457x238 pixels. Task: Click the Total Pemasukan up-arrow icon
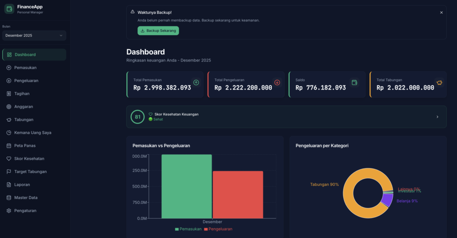click(x=196, y=82)
